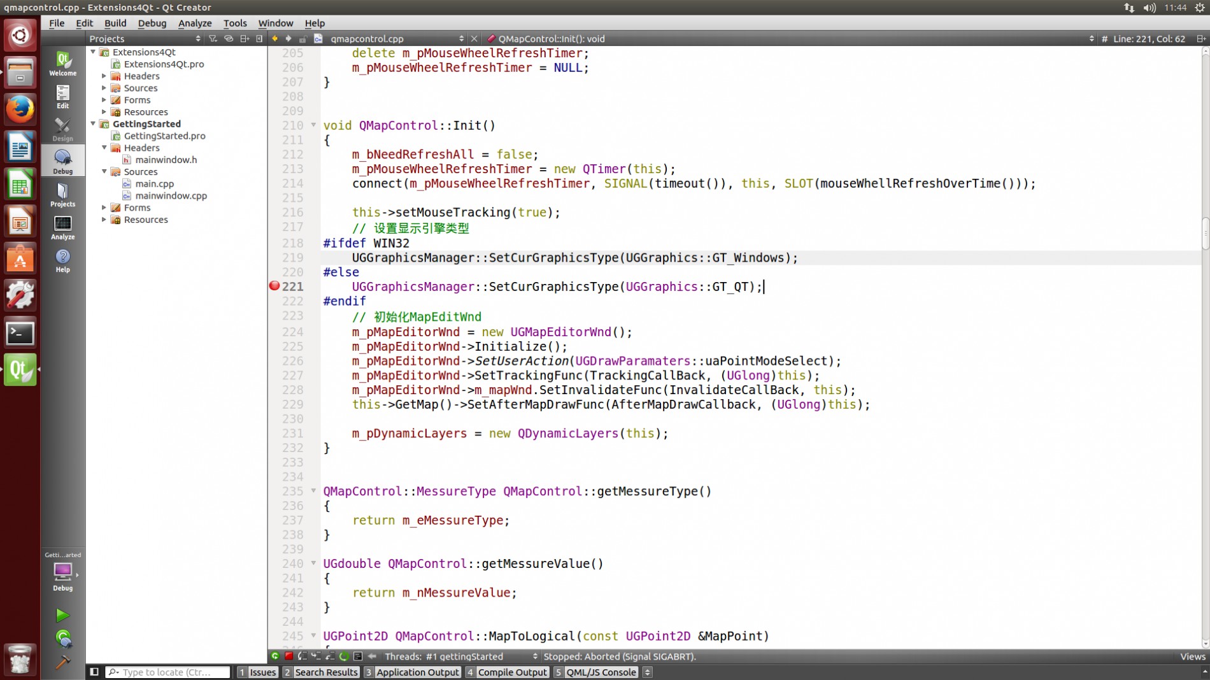This screenshot has width=1210, height=680.
Task: Open the File menu
Action: (57, 23)
